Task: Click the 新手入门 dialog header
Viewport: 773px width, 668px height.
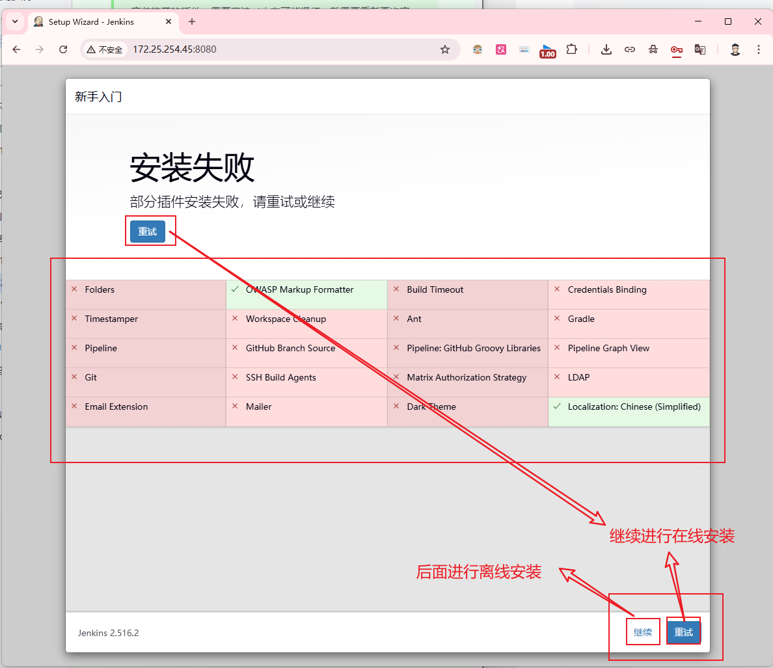Action: point(99,96)
